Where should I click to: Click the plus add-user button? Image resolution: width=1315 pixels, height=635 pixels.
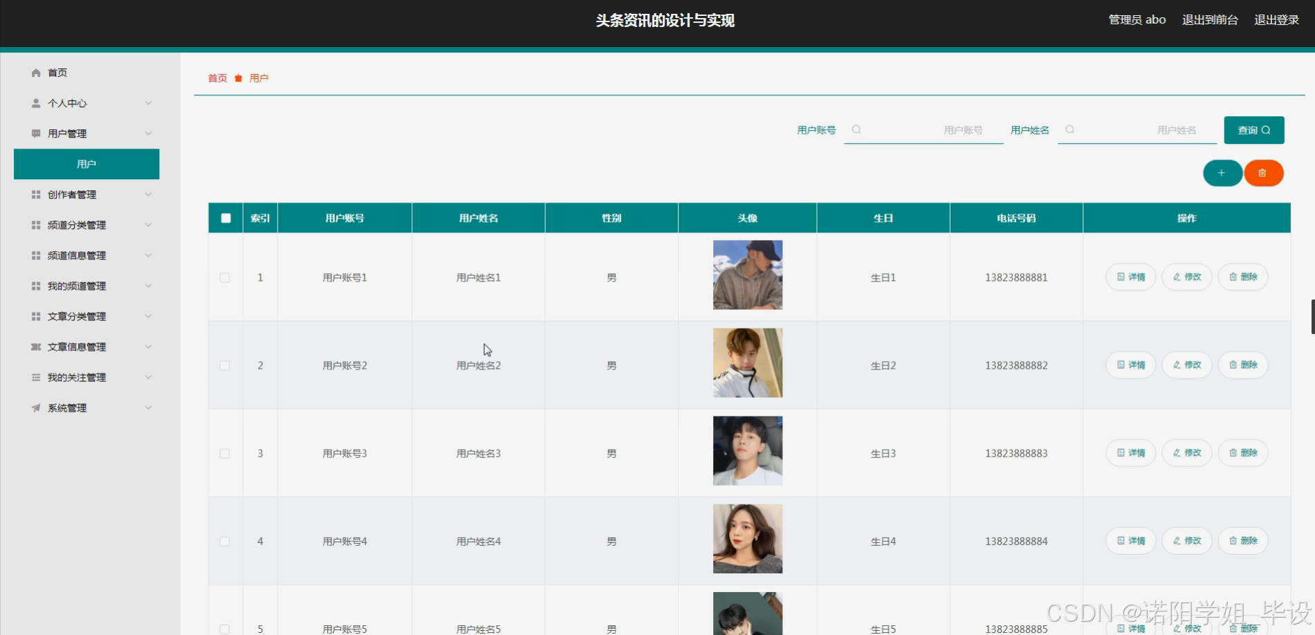click(1222, 173)
